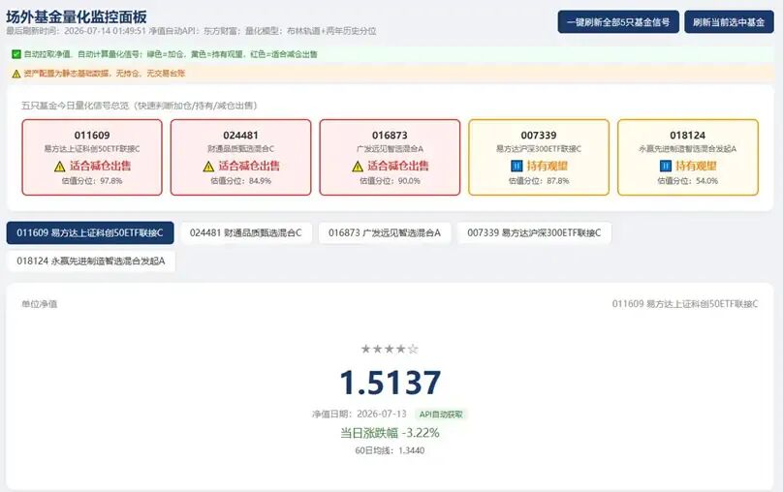This screenshot has height=492, width=783.
Task: Click green checkmark icon in auto-fetch notice
Action: pyautogui.click(x=16, y=54)
